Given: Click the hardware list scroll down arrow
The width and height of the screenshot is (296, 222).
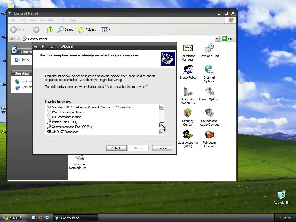Looking at the screenshot, I should click(161, 132).
